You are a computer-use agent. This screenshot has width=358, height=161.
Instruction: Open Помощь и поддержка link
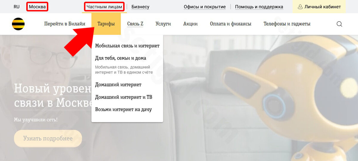(x=259, y=7)
